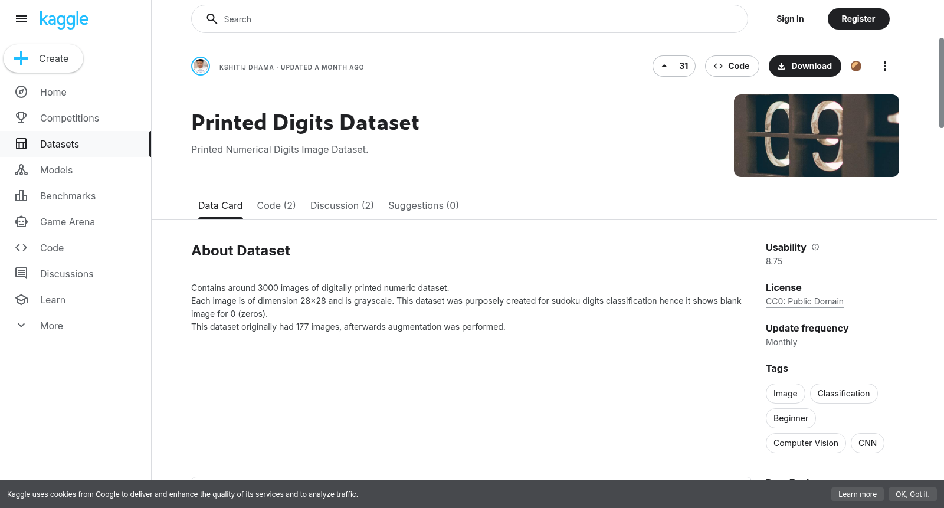The image size is (944, 508).
Task: Go to Models in the sidebar
Action: click(56, 170)
